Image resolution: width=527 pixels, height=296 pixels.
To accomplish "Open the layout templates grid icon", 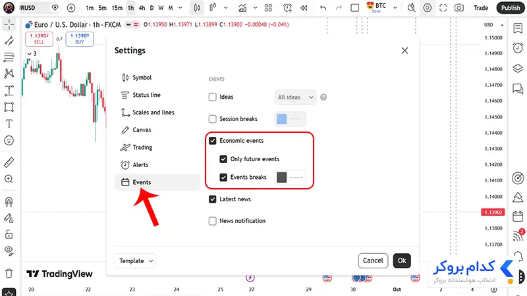I will click(x=268, y=8).
